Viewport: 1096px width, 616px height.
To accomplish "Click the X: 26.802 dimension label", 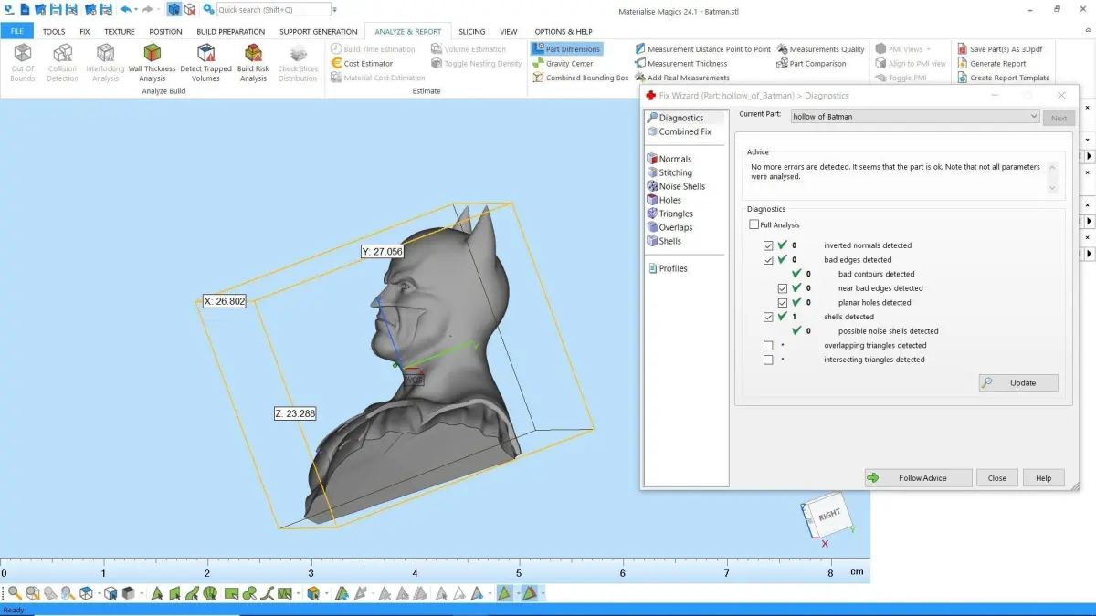I will point(225,300).
